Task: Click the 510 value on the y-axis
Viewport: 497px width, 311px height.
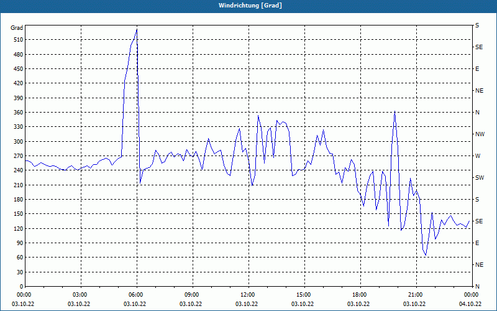Action: pos(19,40)
